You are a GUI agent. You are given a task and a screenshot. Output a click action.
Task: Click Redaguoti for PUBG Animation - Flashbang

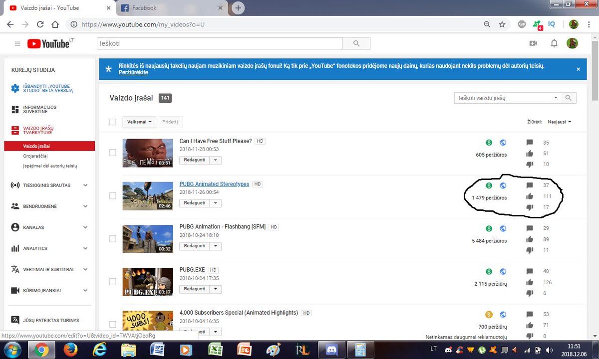(194, 246)
